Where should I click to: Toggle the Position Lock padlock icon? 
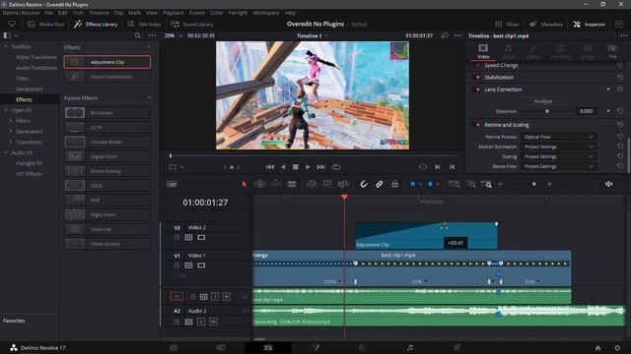coord(394,184)
